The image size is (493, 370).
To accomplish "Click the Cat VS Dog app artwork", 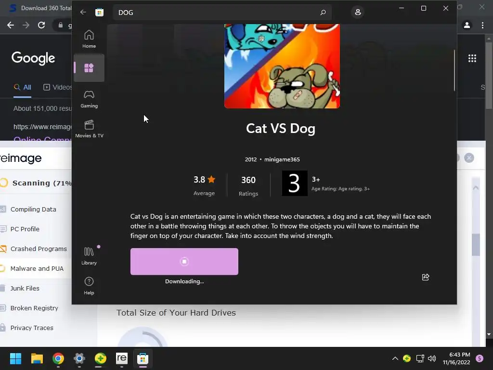I will point(282,66).
